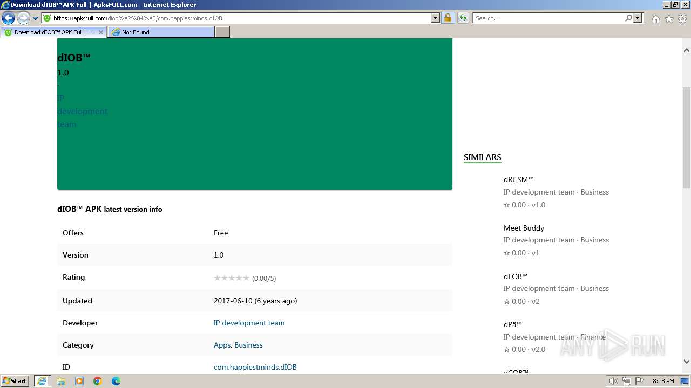Open the dEOB™ similar app
691x388 pixels.
click(x=516, y=276)
